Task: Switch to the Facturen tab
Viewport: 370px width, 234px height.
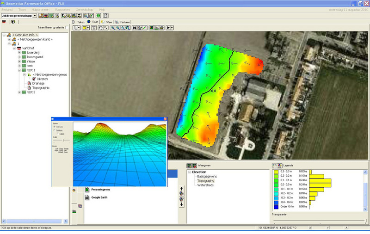Action: pyautogui.click(x=125, y=22)
